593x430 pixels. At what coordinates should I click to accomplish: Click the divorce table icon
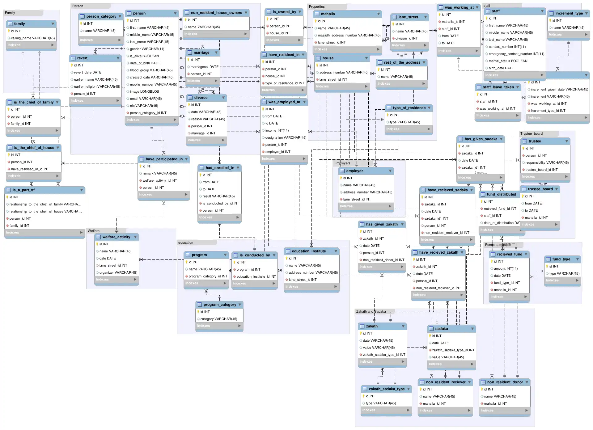191,98
